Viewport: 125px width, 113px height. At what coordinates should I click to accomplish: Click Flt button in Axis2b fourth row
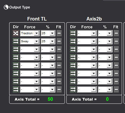pos(116,57)
